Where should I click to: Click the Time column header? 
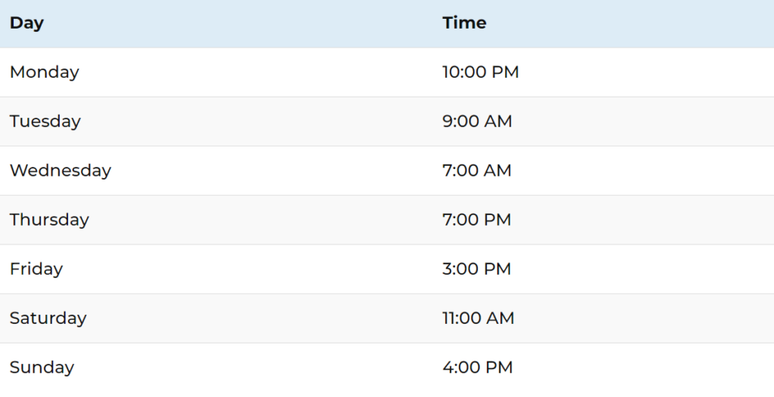pos(464,23)
